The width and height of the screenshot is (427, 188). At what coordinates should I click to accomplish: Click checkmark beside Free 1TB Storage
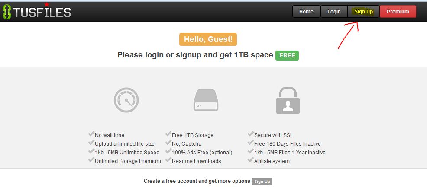click(168, 135)
